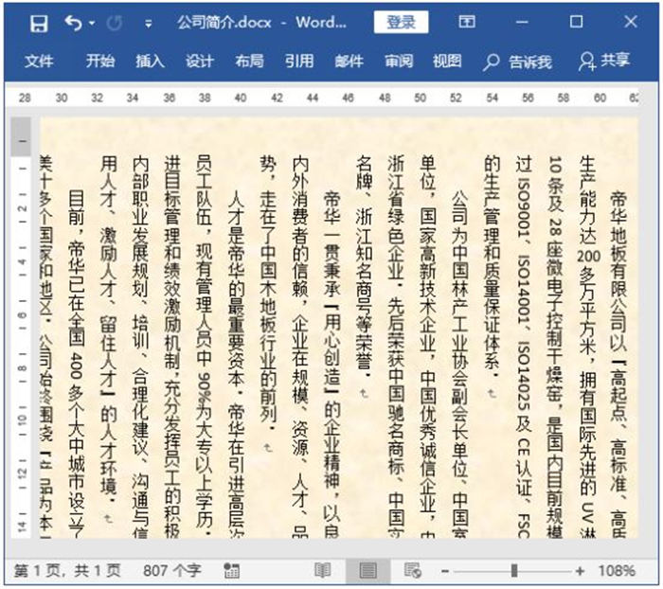The height and width of the screenshot is (589, 663).
Task: Open Customize Quick Access Toolbar dropdown
Action: pos(146,23)
